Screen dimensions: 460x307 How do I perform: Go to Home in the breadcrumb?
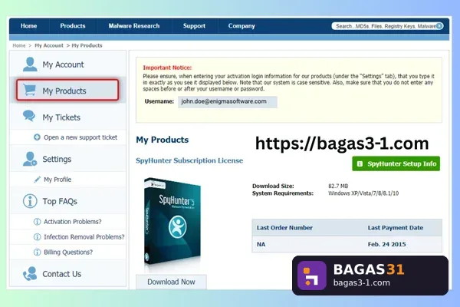pos(18,45)
